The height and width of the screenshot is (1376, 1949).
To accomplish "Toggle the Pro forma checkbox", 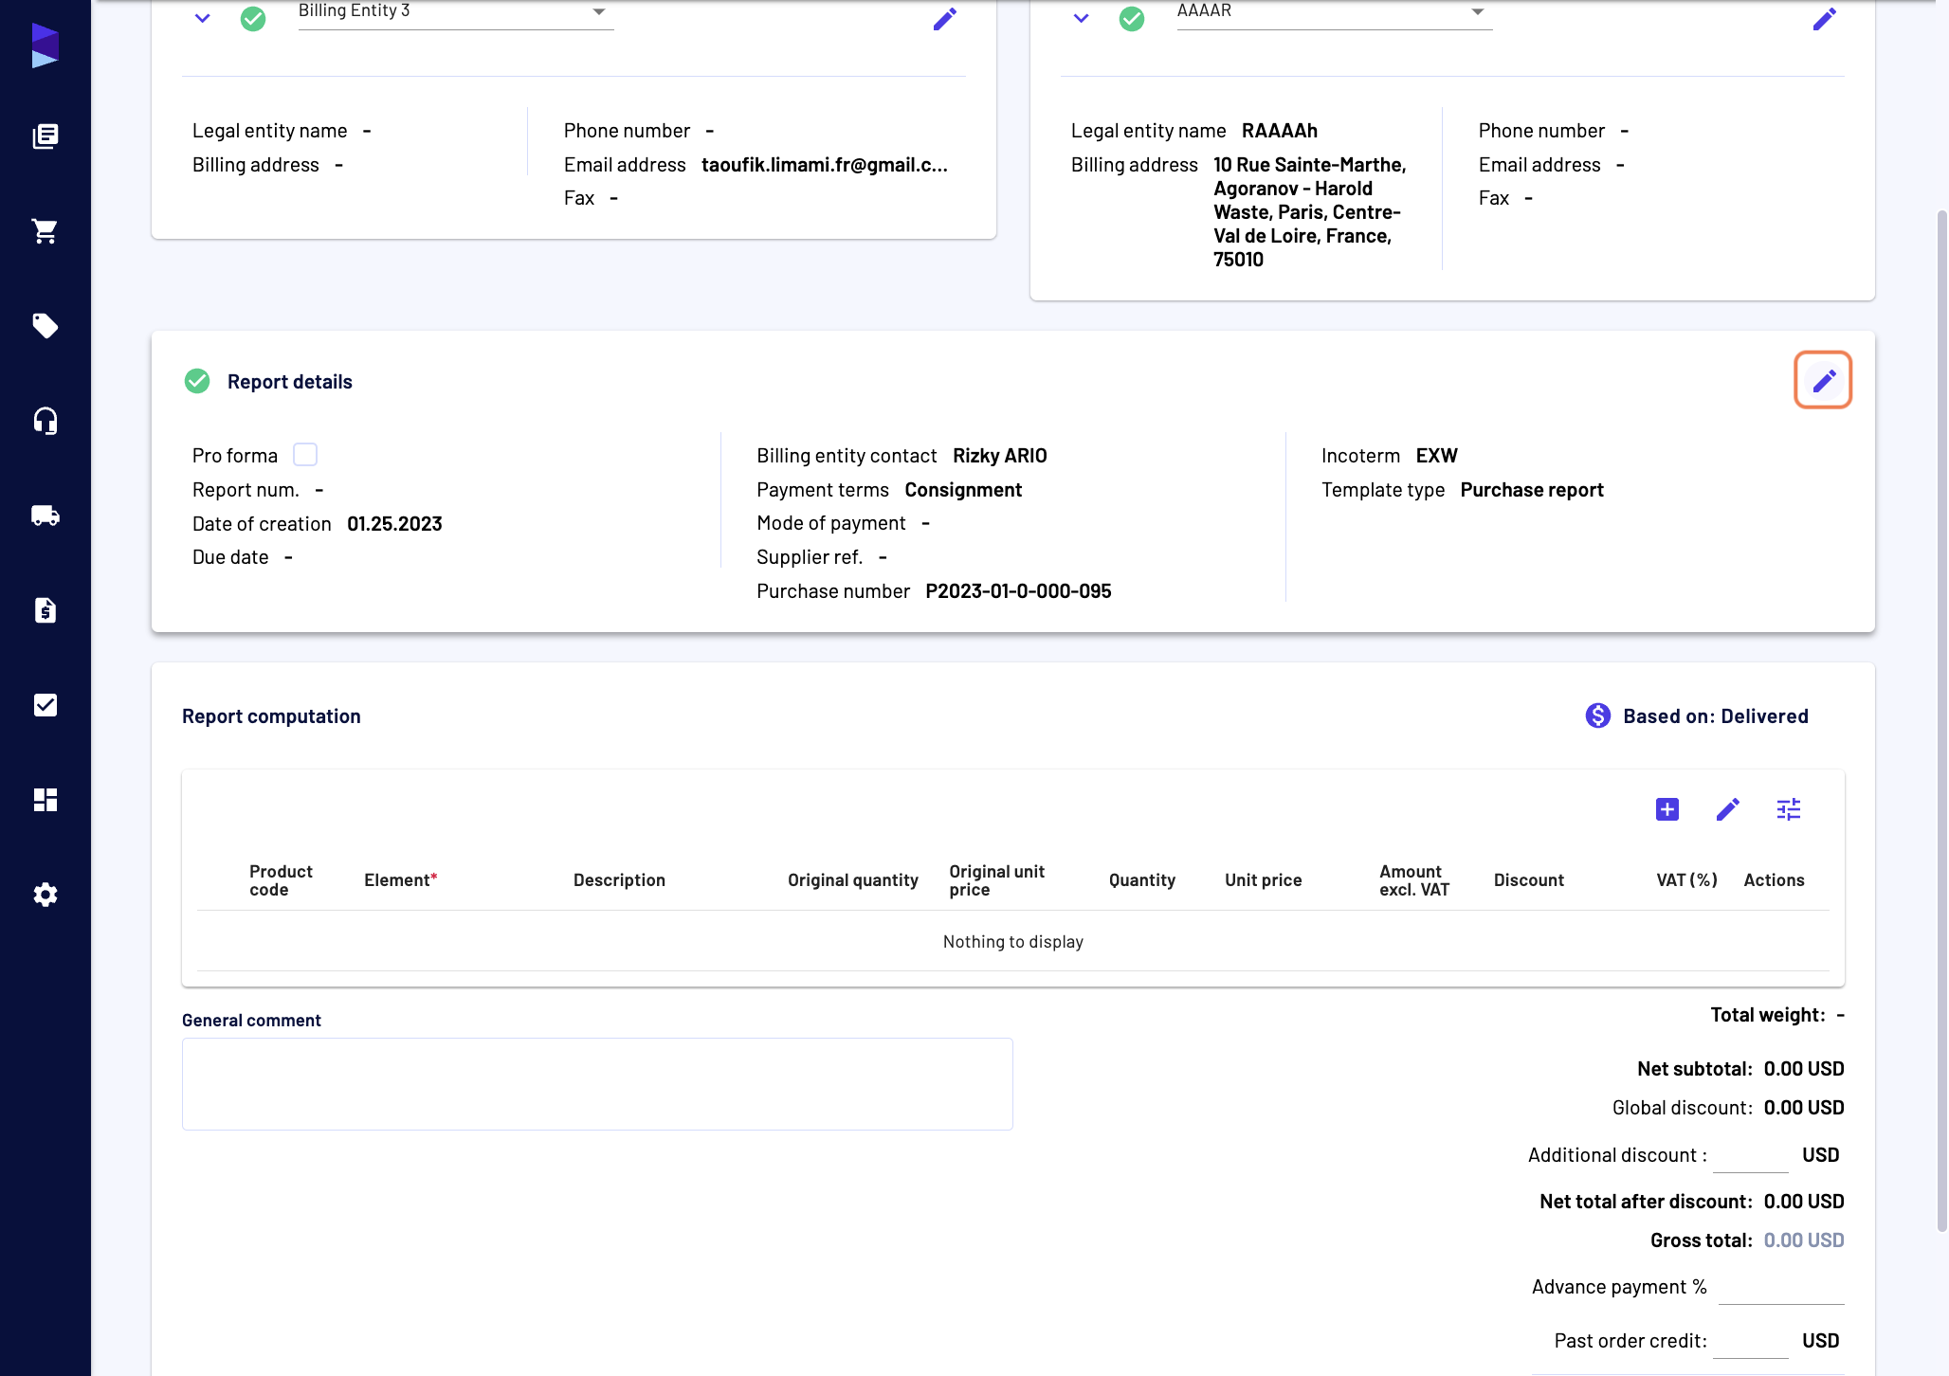I will coord(305,455).
